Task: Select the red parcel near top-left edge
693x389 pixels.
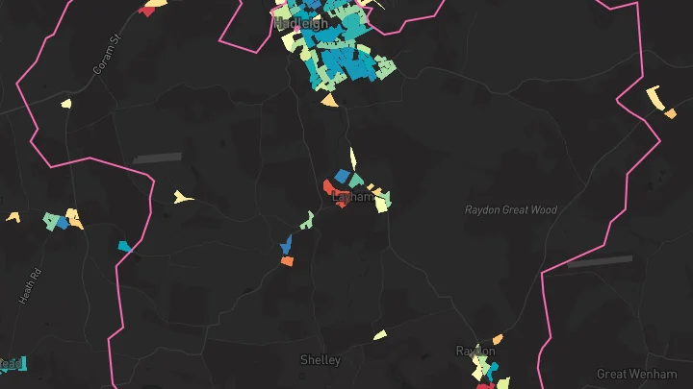Action: click(146, 11)
